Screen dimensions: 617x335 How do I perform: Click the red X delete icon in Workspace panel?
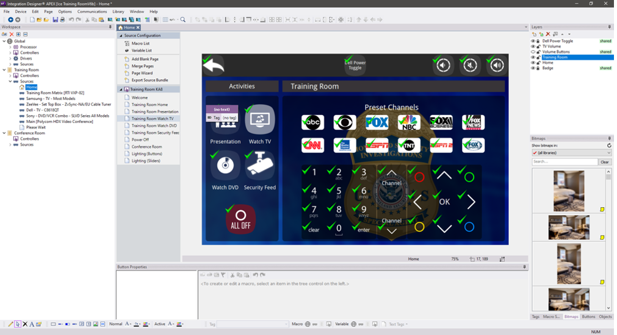tap(12, 35)
